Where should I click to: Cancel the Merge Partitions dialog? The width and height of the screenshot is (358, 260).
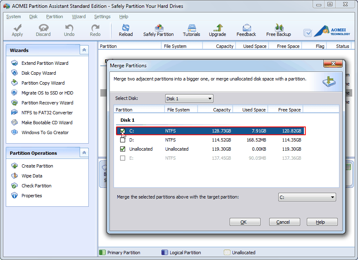click(x=285, y=222)
